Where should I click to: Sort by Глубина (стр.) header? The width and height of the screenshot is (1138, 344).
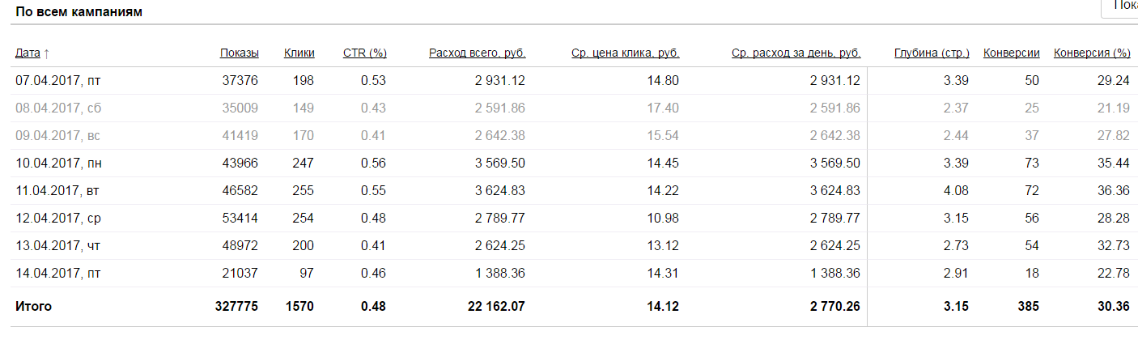(932, 53)
